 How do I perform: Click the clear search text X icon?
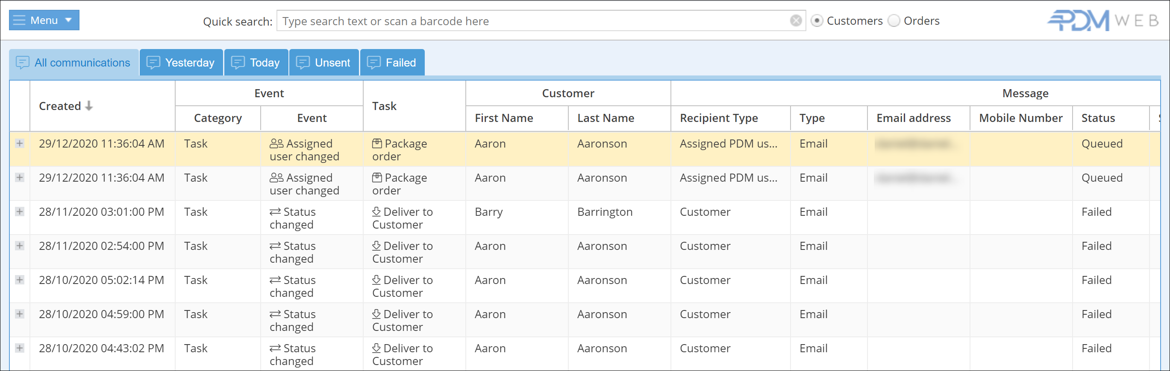(795, 21)
